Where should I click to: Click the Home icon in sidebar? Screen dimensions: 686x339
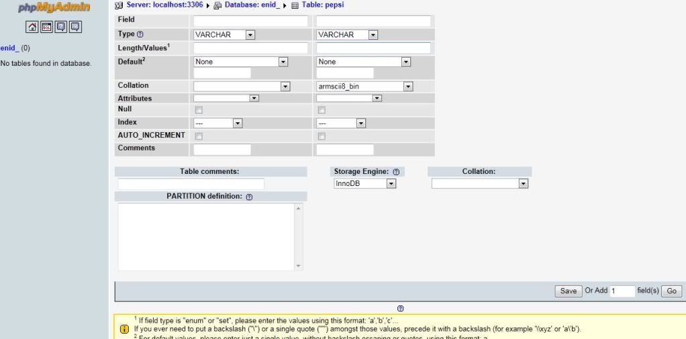(32, 27)
